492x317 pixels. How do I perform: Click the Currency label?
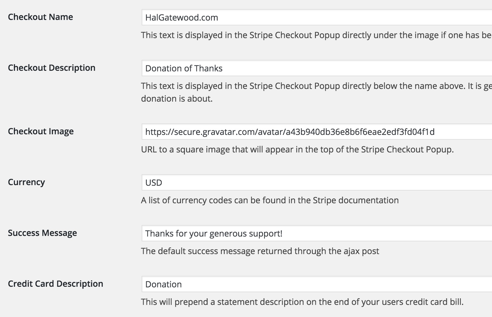[x=26, y=182]
